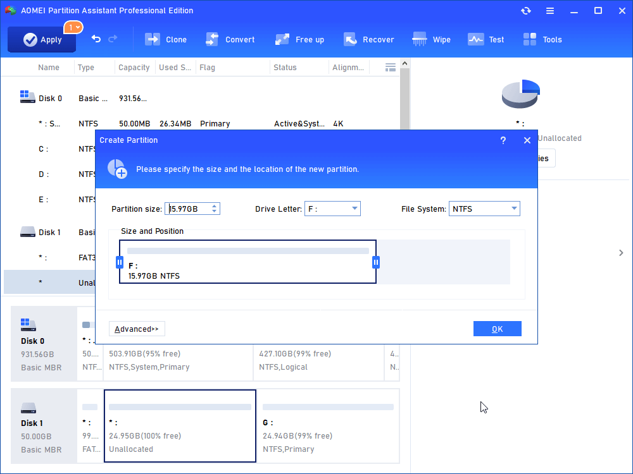Open the Free up menu

(299, 39)
